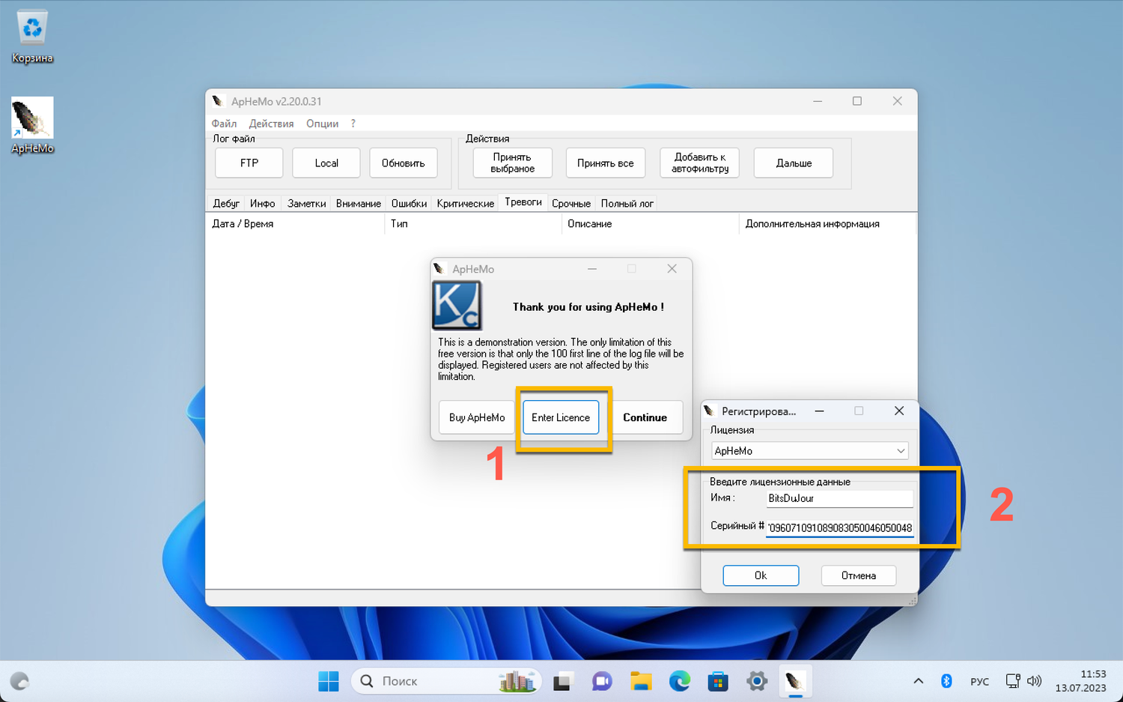This screenshot has height=702, width=1123.
Task: Click the volume speaker tray icon
Action: tap(1034, 681)
